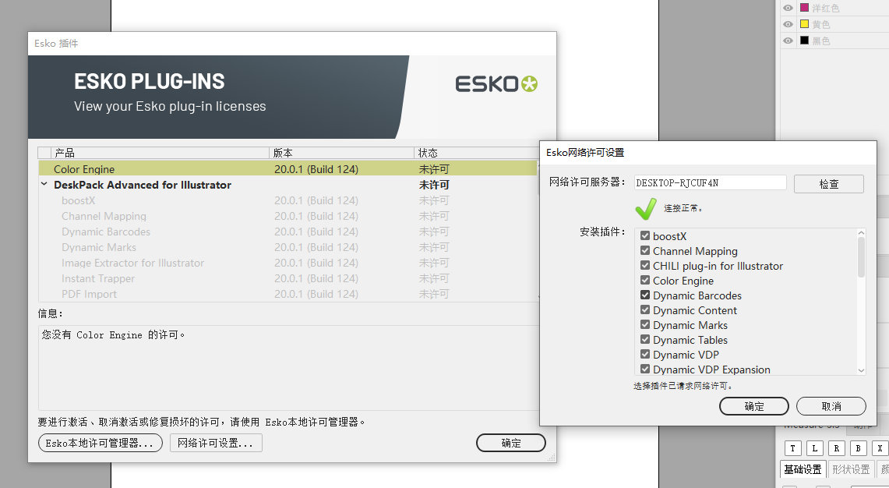889x488 pixels.
Task: Click the plug-in list scrollbar thumb
Action: tap(861, 257)
